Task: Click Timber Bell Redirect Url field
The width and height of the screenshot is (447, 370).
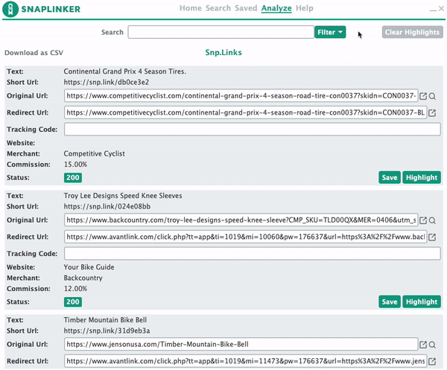Action: tap(245, 361)
